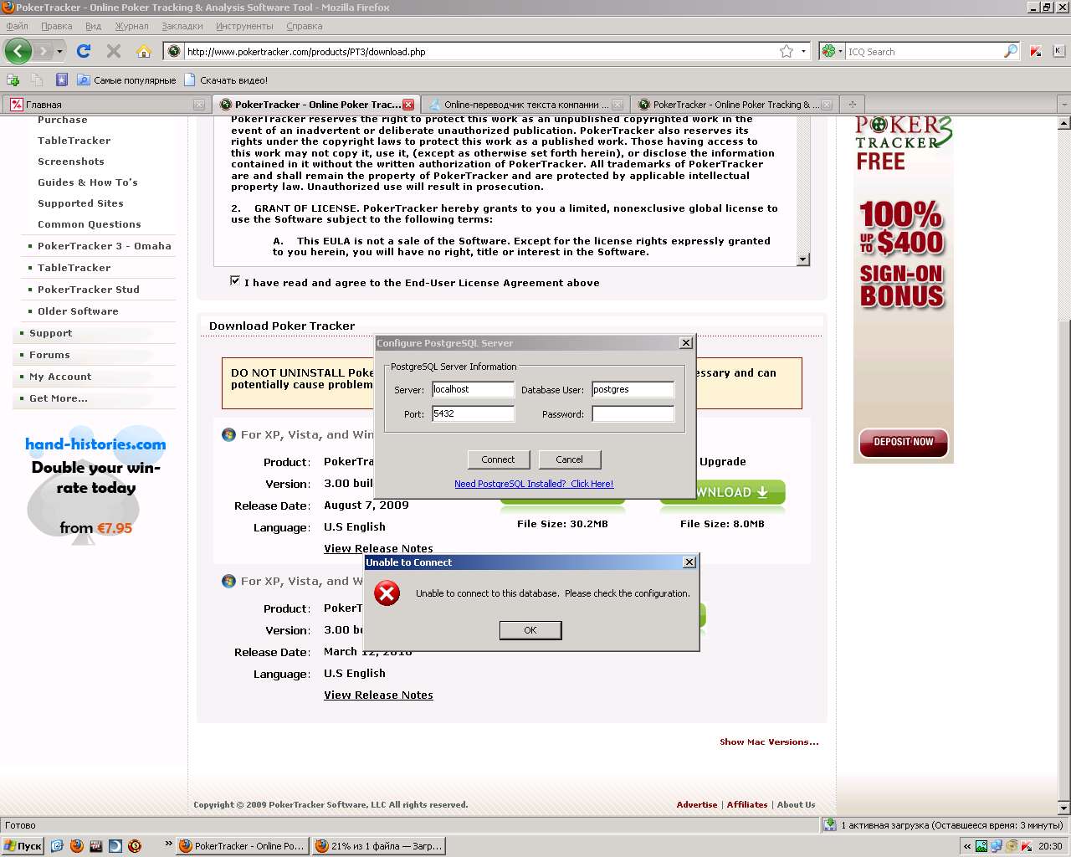
Task: Close the Unable to Connect dialog with X
Action: [x=689, y=562]
